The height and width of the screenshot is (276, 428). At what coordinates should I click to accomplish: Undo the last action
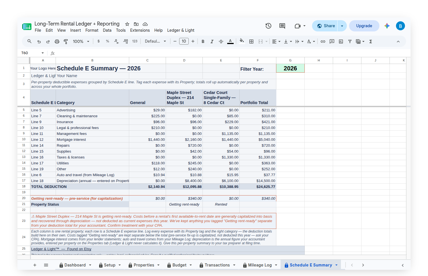39,42
